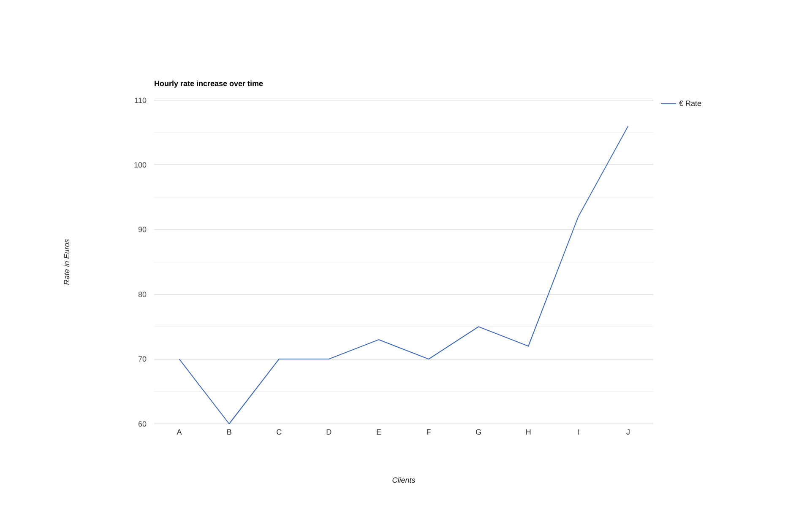Click x-axis label A

click(x=179, y=432)
